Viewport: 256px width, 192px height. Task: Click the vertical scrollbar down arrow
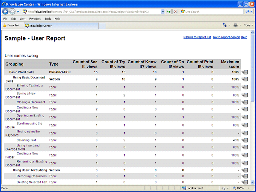pyautogui.click(x=252, y=182)
